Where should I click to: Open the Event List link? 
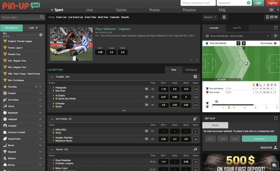[61, 17]
